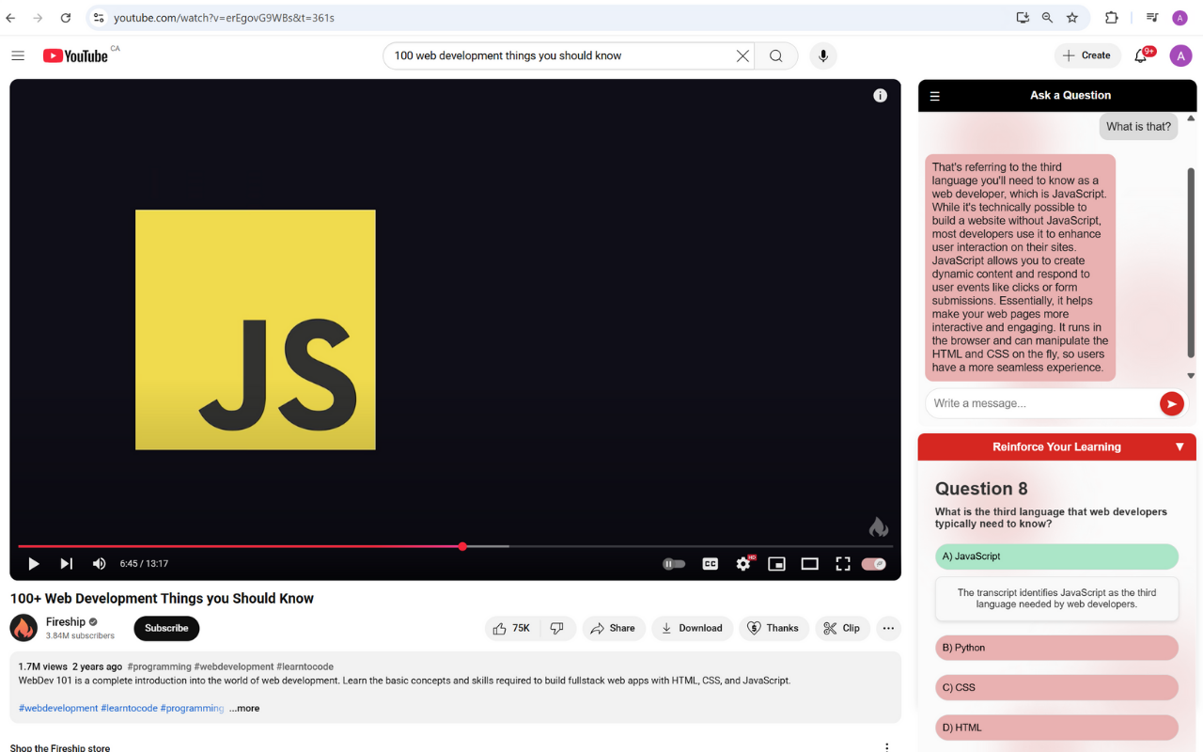Open the Chrome profile avatar
1203x752 pixels.
[x=1180, y=18]
